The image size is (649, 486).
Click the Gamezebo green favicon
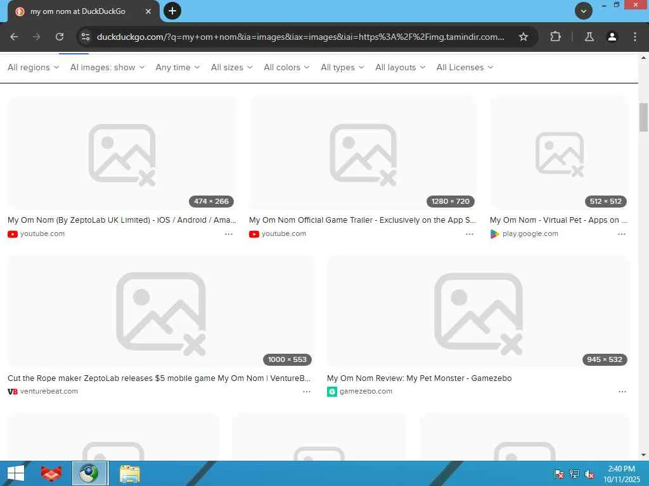pos(332,392)
